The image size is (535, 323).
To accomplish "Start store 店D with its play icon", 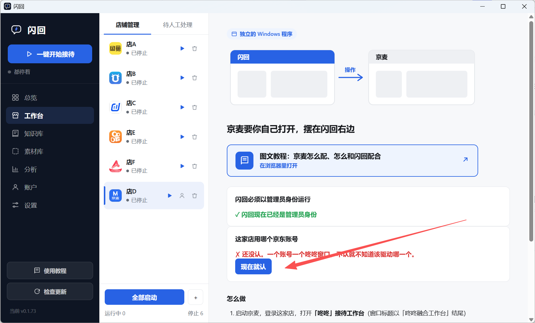I will (x=170, y=196).
